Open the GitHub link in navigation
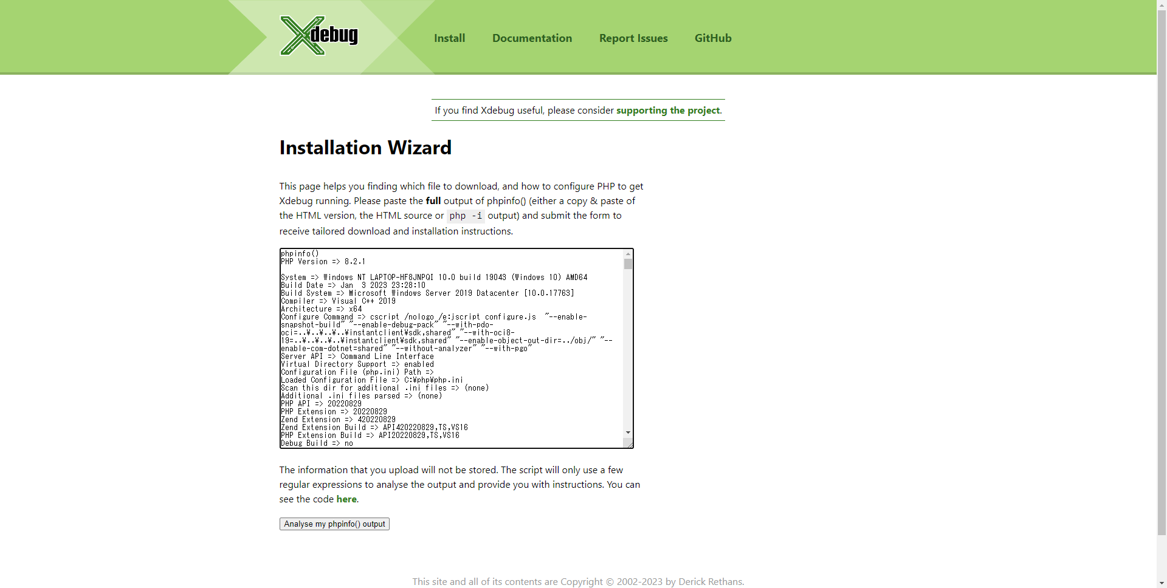1167x588 pixels. coord(713,38)
